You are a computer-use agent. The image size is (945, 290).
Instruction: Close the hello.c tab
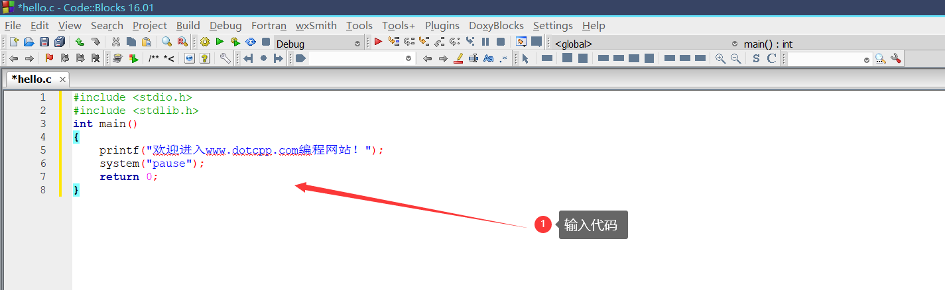click(x=62, y=79)
